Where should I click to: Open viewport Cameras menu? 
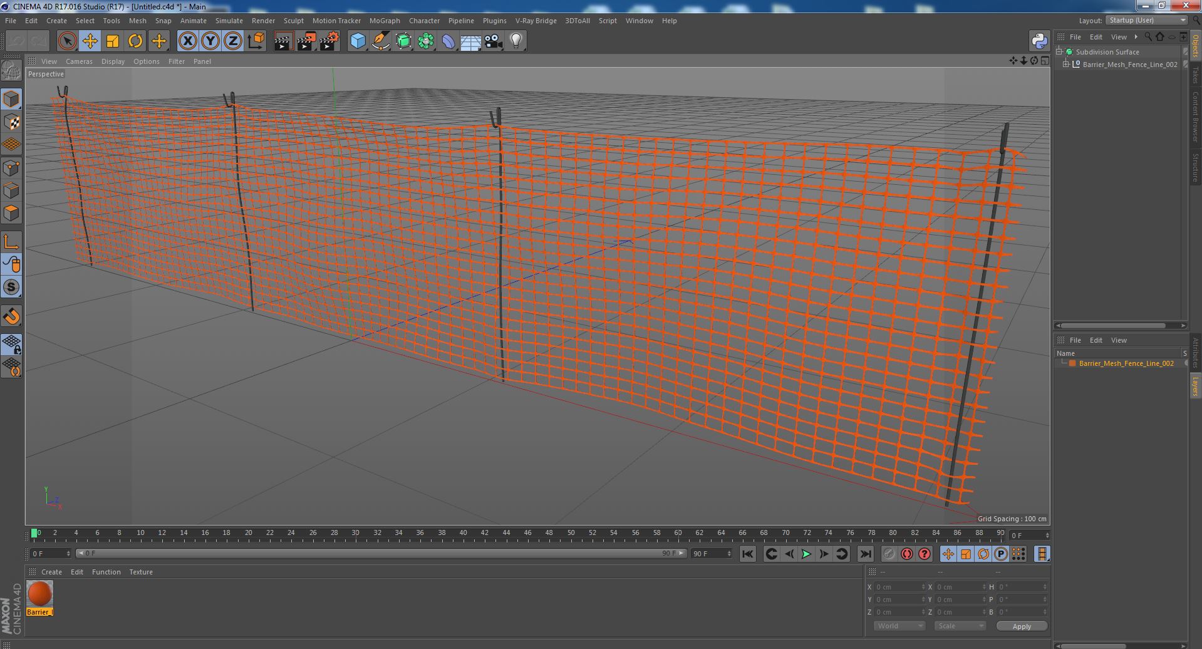(79, 61)
